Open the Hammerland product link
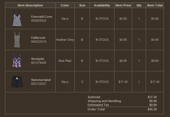Viewport: 170px width, 117px height. click(41, 80)
